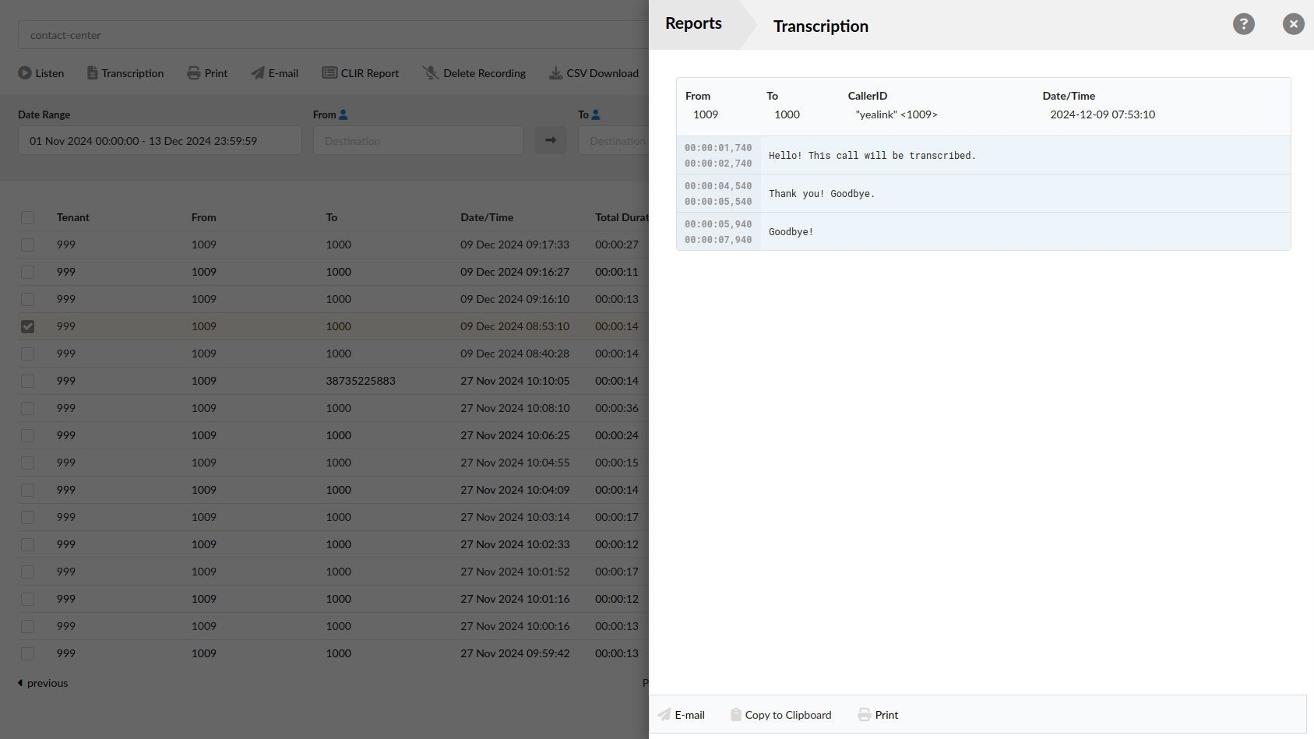Open the Date Range picker field
The height and width of the screenshot is (739, 1314).
tap(160, 140)
